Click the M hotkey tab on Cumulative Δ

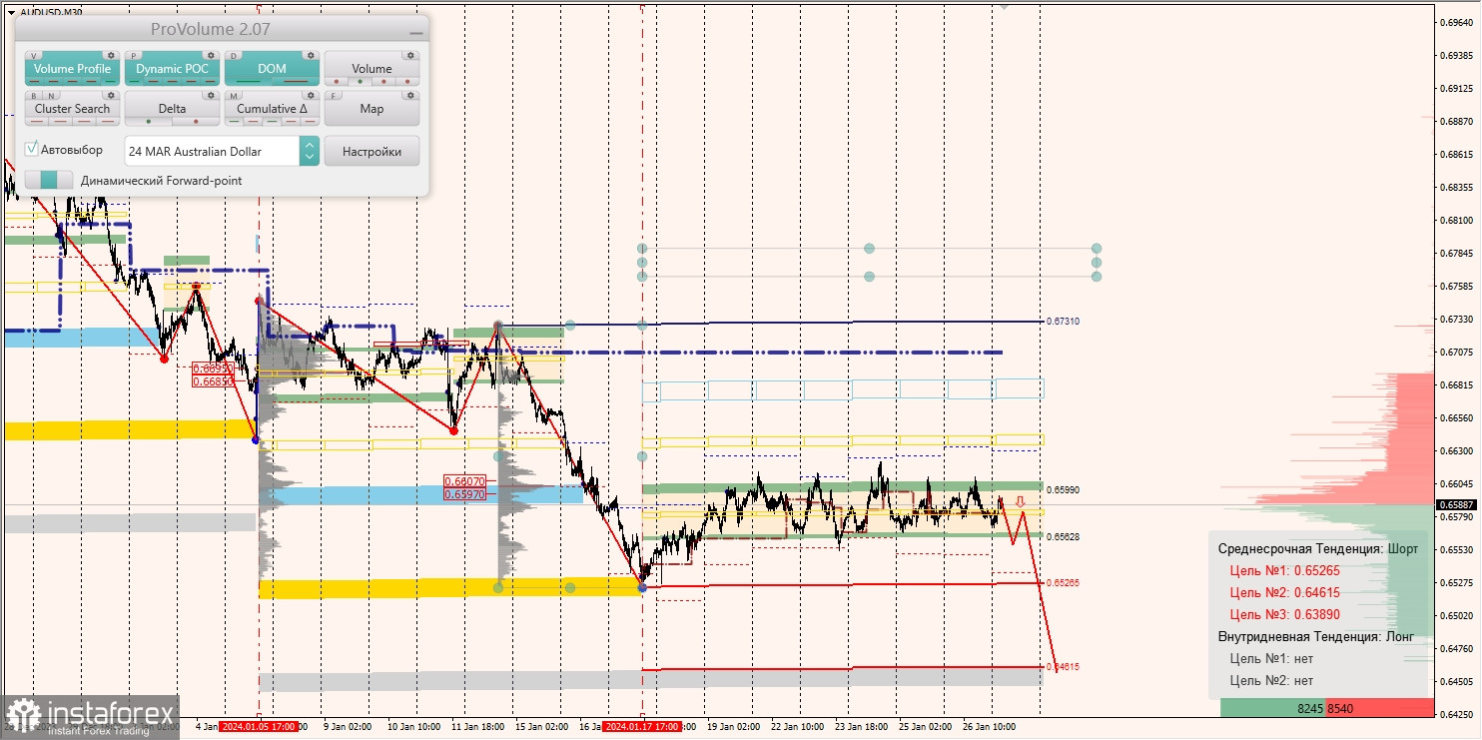tap(234, 95)
